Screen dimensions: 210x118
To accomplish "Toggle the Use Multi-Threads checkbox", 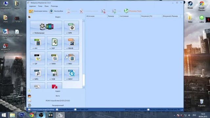I will click(57, 109).
